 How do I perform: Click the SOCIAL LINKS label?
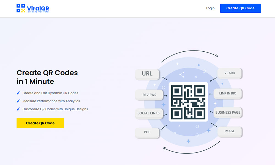pyautogui.click(x=148, y=113)
